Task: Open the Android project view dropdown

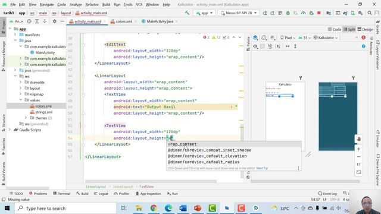Action: pyautogui.click(x=16, y=21)
